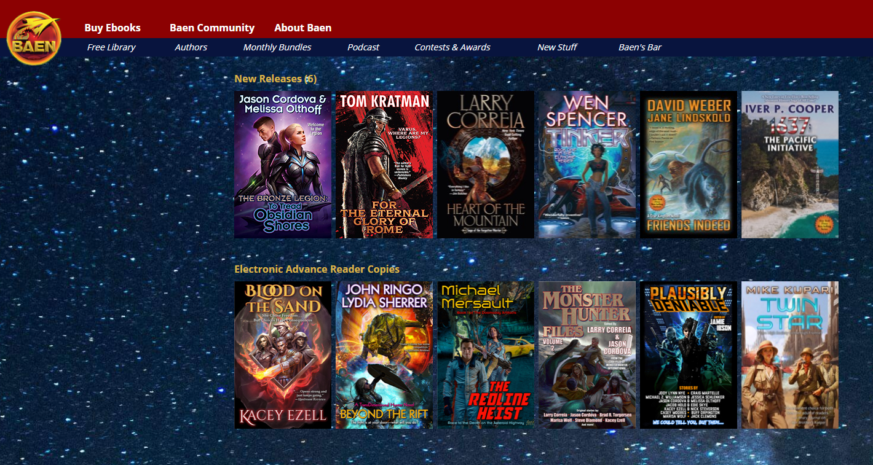Open the Buy Ebooks menu
This screenshot has height=465, width=873.
tap(113, 28)
